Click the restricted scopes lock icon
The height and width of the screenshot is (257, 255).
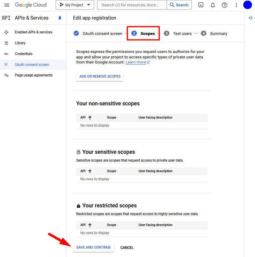[x=78, y=206]
